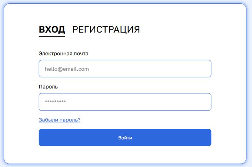The width and height of the screenshot is (252, 167).
Task: Open the РЕГИСТРАЦИЯ tab
Action: (106, 30)
